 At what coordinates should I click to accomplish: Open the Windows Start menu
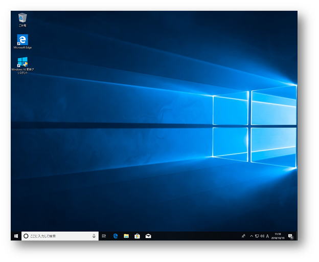pyautogui.click(x=16, y=236)
